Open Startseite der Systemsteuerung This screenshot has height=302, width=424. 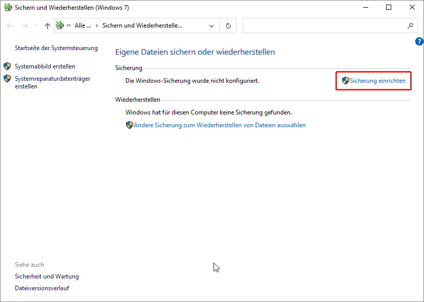tap(56, 48)
